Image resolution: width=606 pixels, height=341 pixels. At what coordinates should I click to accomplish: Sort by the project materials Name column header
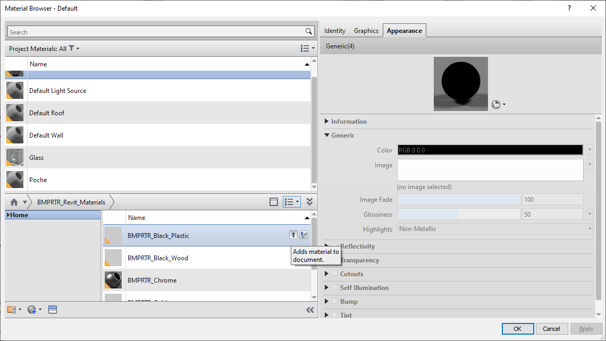pyautogui.click(x=169, y=64)
